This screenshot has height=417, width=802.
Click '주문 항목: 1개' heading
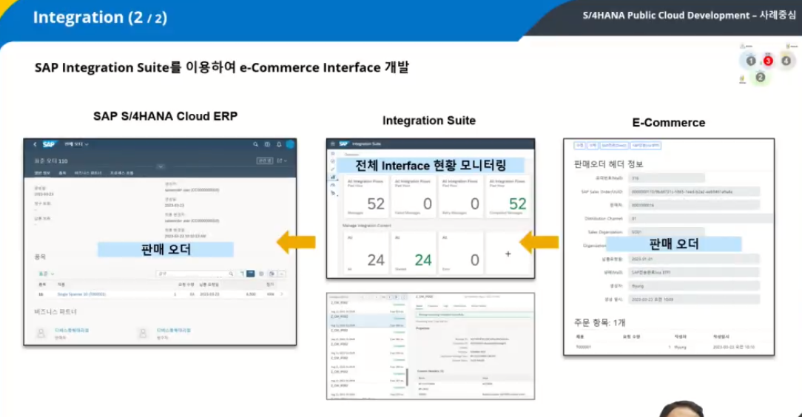pos(599,322)
